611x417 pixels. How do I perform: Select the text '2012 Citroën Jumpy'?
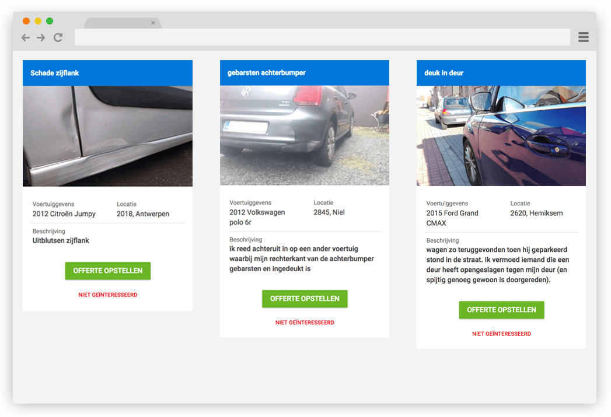click(64, 214)
